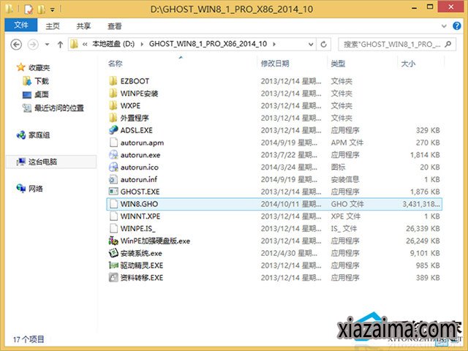Click the autorun.ico icon
Viewport: 468px width, 351px height.
pos(113,167)
